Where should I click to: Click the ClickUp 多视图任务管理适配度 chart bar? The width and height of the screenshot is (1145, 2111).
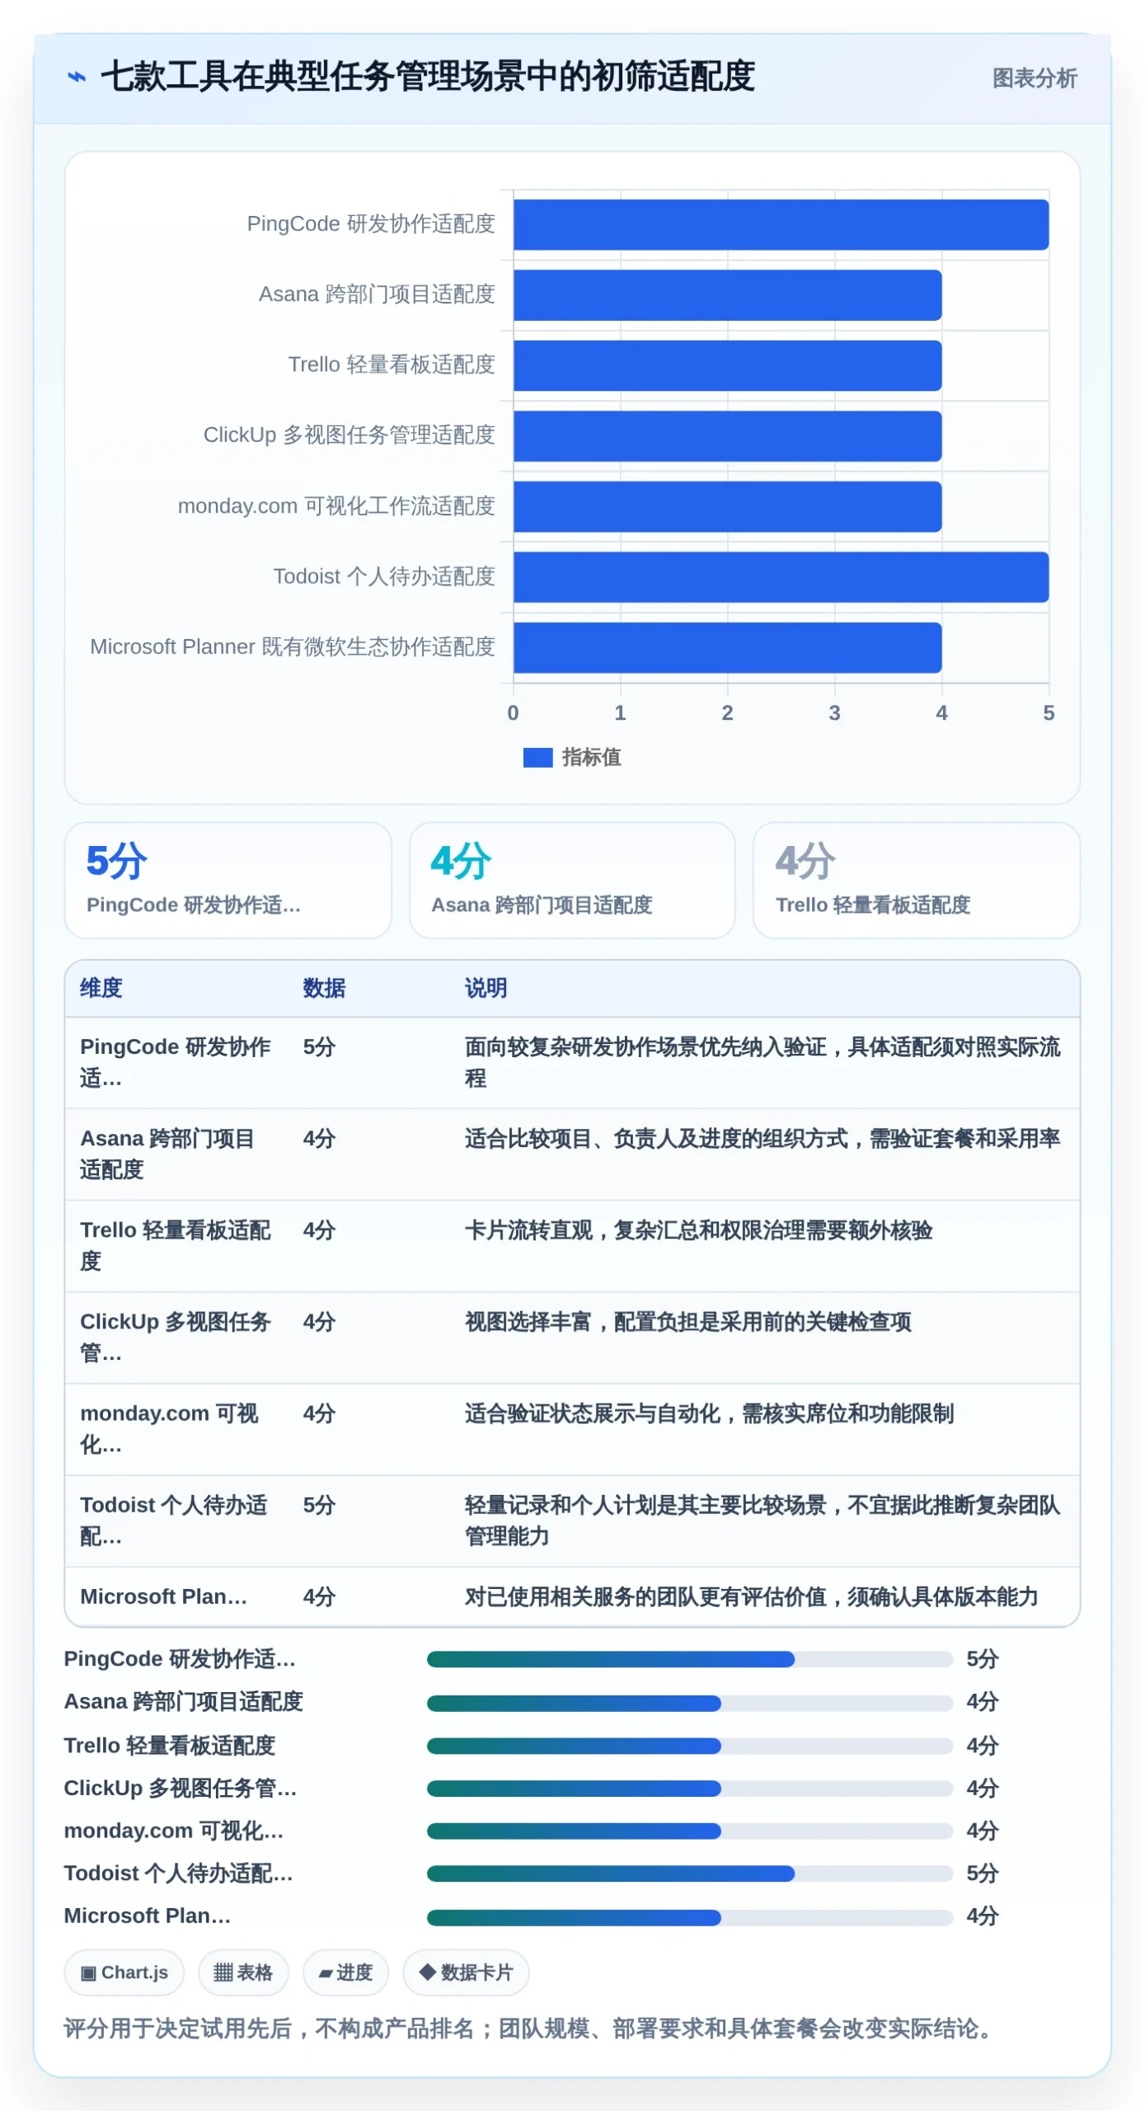click(x=727, y=436)
